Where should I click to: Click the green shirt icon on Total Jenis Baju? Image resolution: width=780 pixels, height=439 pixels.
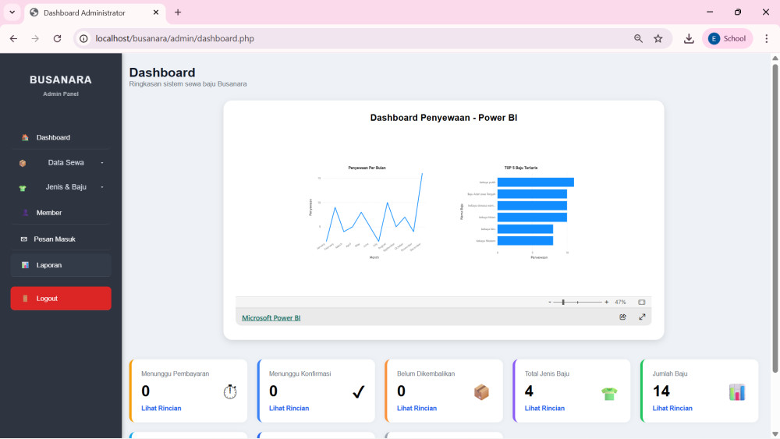coord(609,393)
